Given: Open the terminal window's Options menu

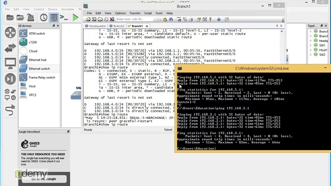Looking at the screenshot, I should click(120, 13).
